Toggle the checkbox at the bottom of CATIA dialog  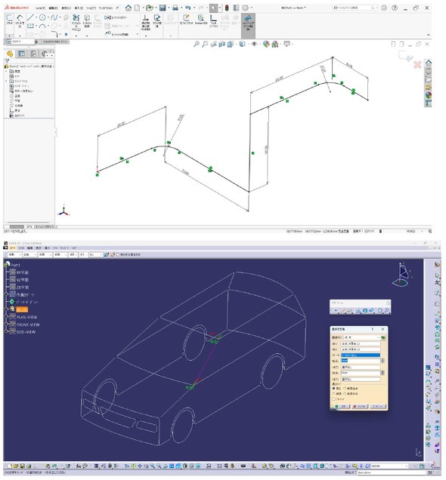point(334,399)
